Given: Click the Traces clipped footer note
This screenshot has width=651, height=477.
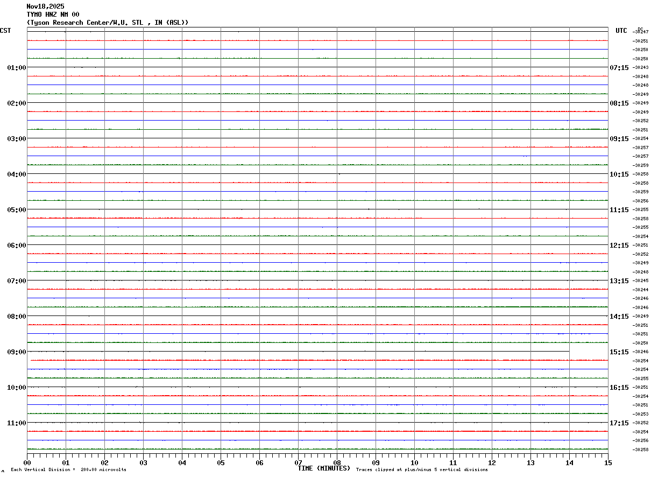Looking at the screenshot, I should (x=422, y=469).
